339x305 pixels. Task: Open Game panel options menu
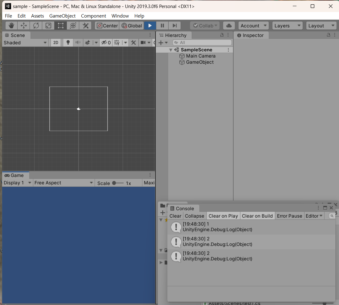click(x=150, y=175)
